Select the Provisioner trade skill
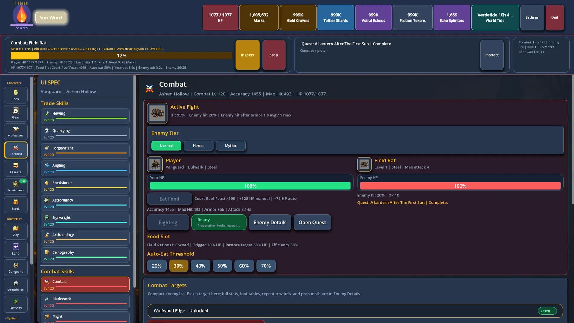Viewport: 574px width, 323px height. tap(85, 185)
